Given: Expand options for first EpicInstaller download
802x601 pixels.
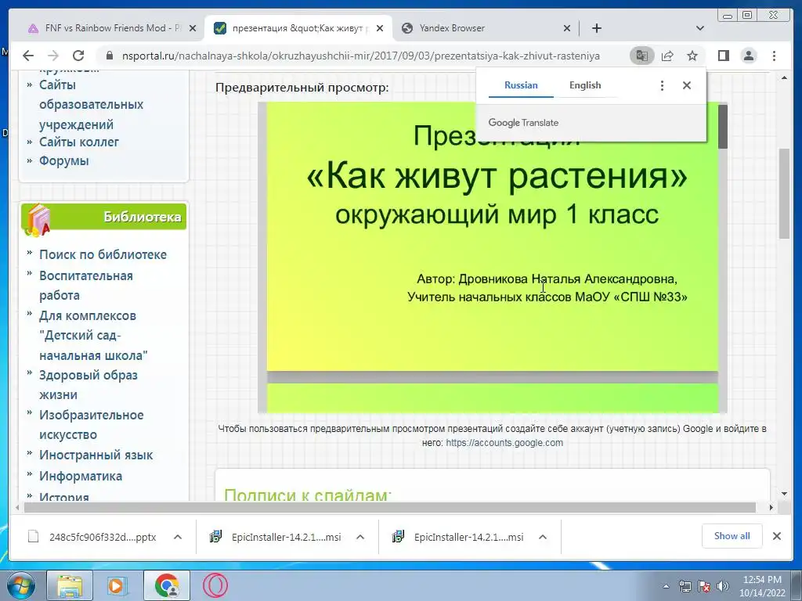Looking at the screenshot, I should click(360, 537).
